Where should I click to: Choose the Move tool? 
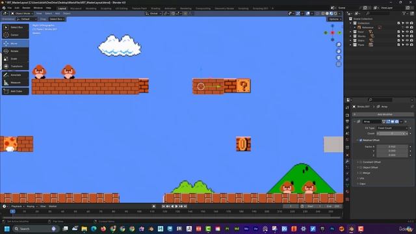[x=16, y=44]
